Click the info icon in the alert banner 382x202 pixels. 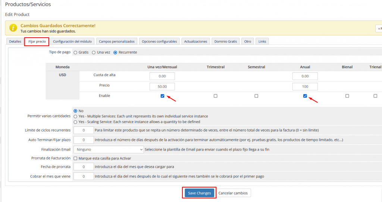(x=13, y=28)
